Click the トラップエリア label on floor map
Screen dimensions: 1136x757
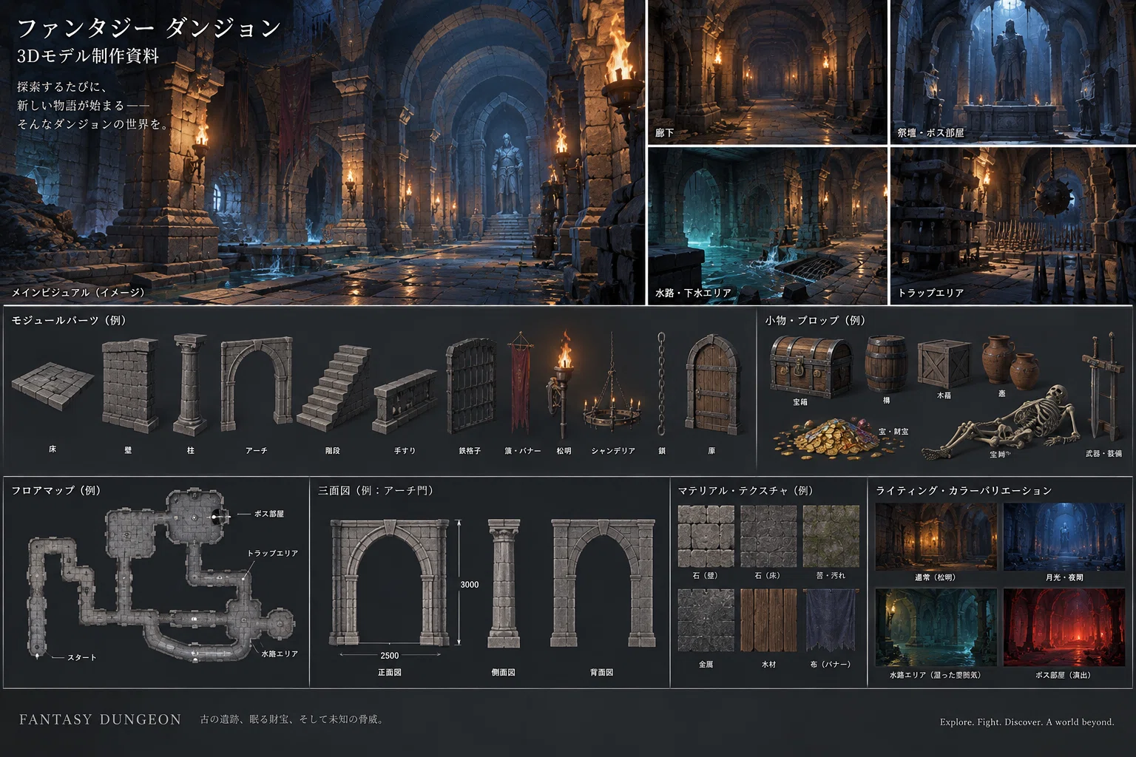(273, 553)
